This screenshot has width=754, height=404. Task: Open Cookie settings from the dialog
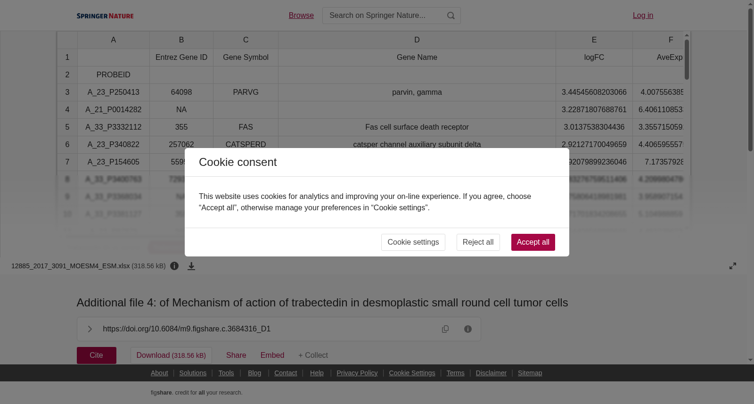point(413,242)
